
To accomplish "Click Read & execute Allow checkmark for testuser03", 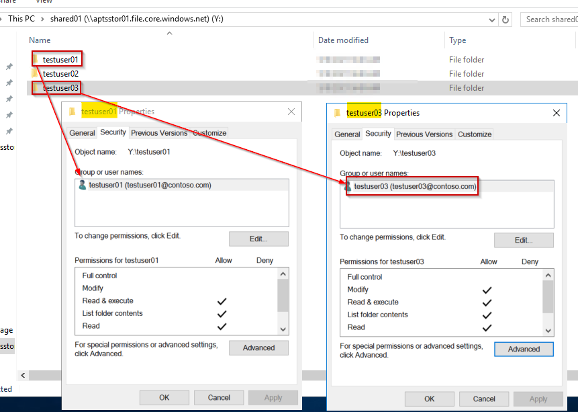I will point(487,302).
